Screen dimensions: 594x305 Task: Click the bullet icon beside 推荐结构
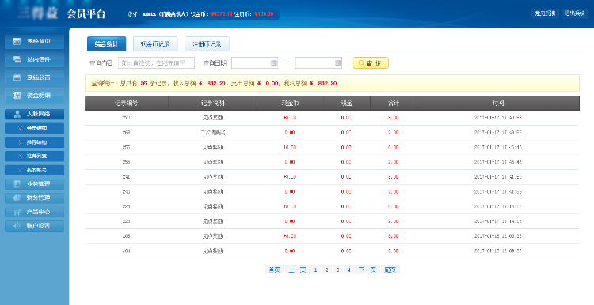coord(20,142)
